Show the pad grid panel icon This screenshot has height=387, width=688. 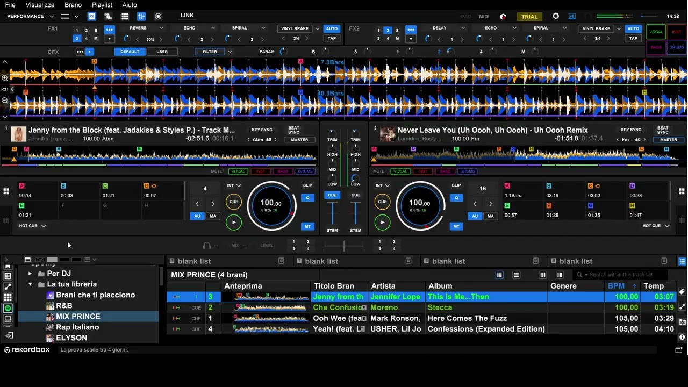pyautogui.click(x=125, y=16)
